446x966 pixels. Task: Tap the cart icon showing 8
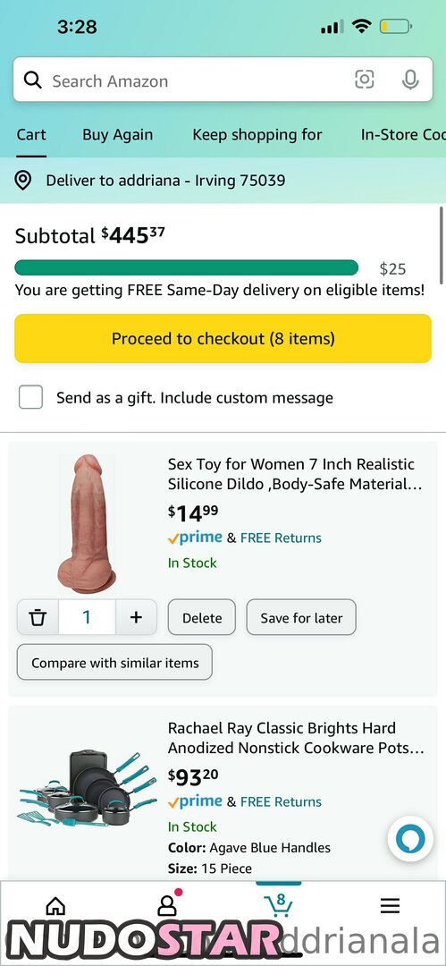click(x=278, y=903)
